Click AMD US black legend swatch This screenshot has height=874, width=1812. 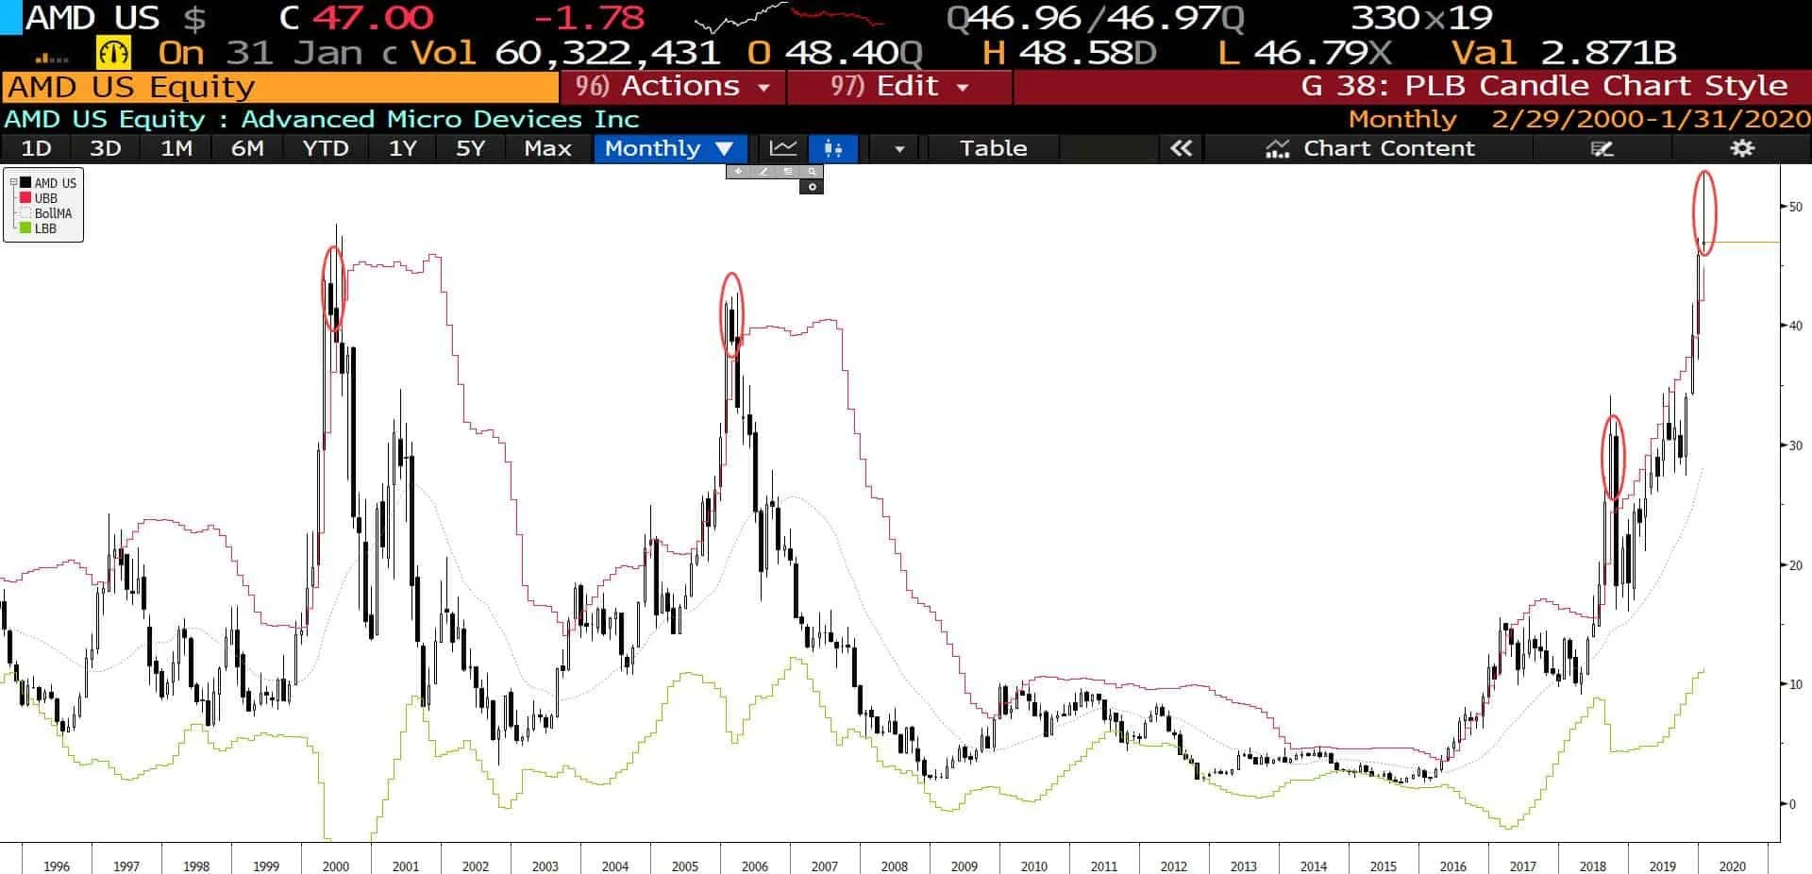click(25, 183)
